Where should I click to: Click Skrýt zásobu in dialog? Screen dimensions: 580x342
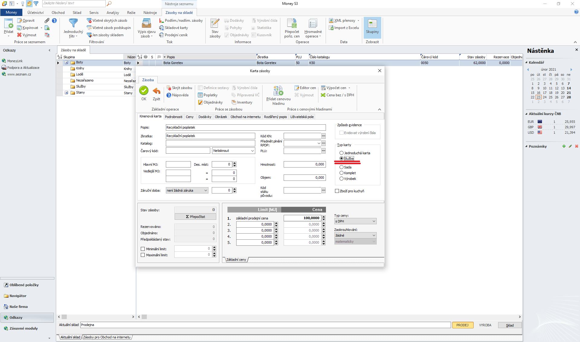(x=179, y=88)
